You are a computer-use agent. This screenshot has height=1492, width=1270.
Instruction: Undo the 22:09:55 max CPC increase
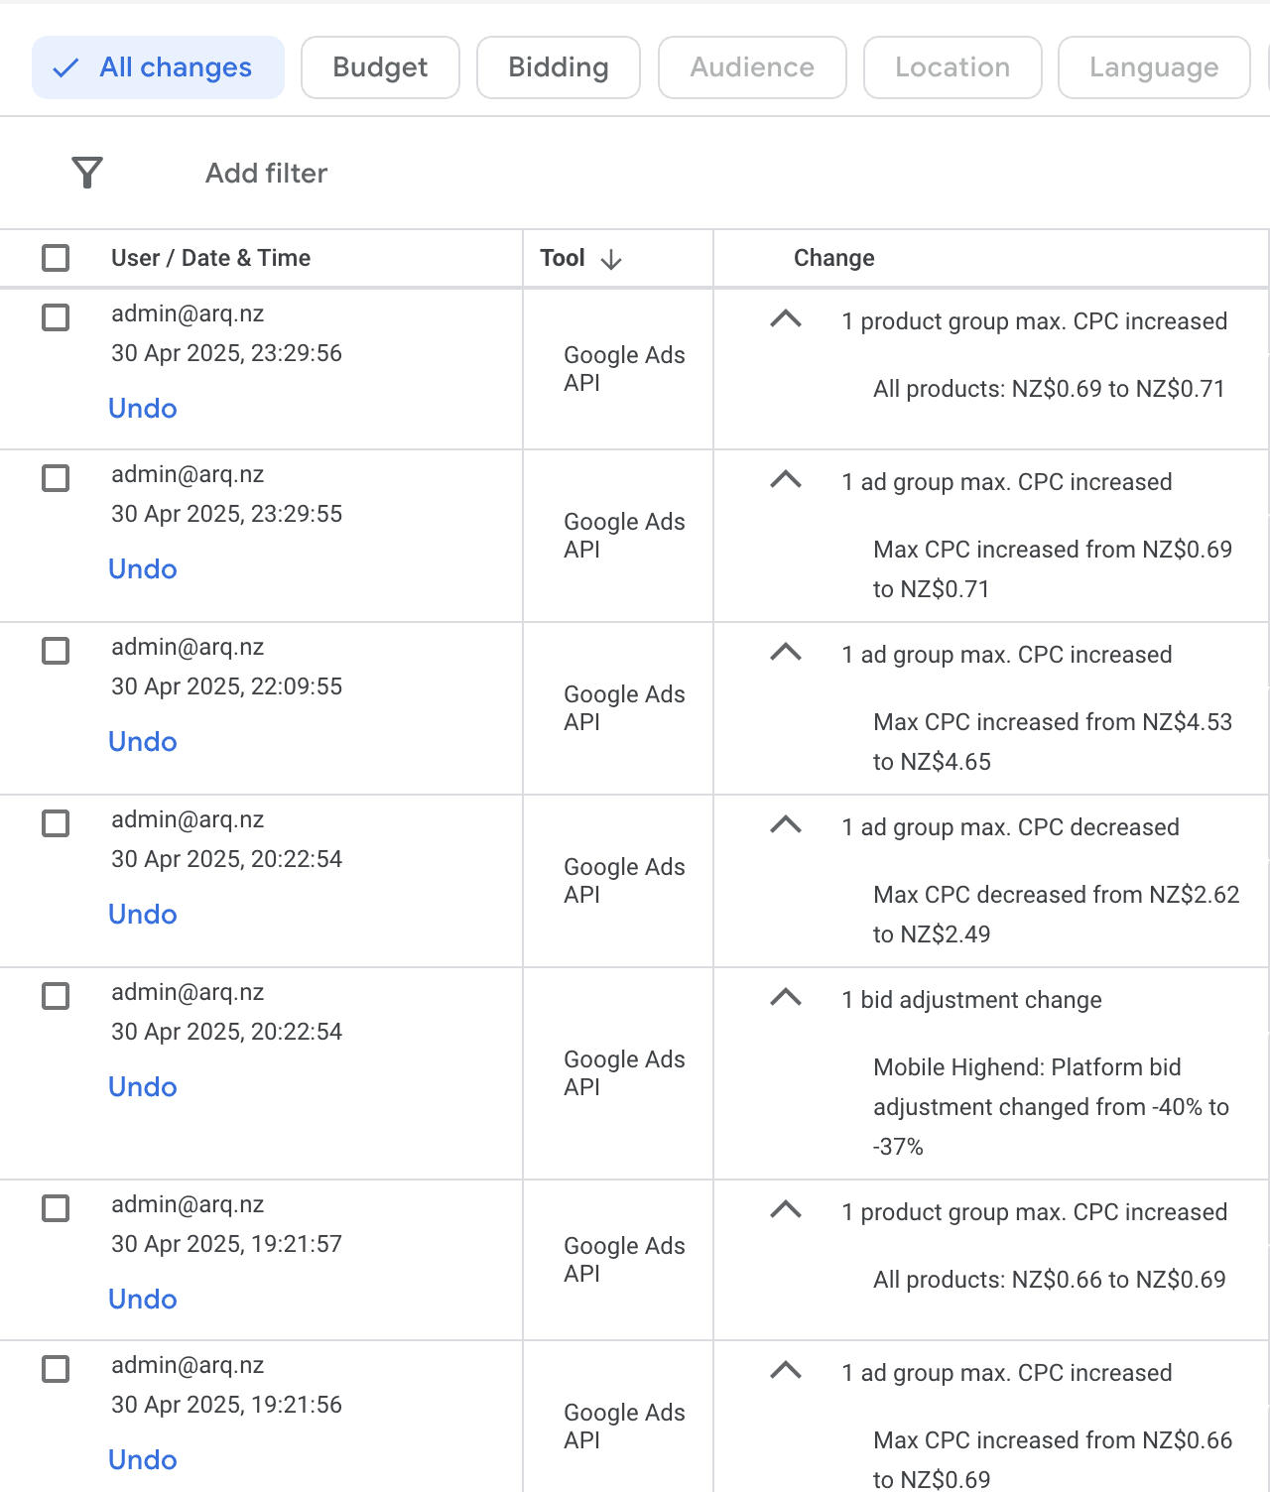[143, 742]
